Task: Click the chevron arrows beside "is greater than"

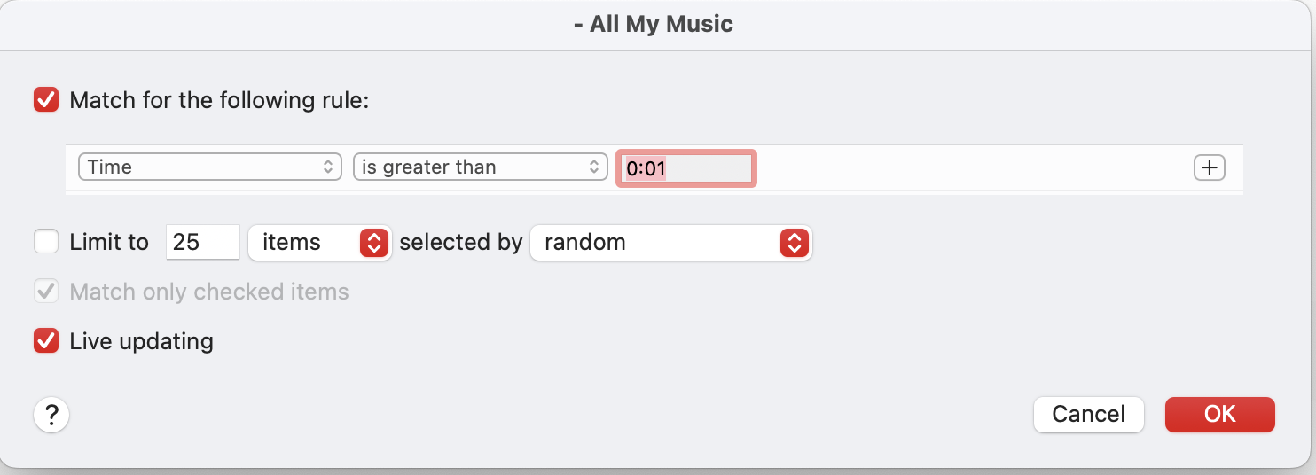Action: point(593,167)
